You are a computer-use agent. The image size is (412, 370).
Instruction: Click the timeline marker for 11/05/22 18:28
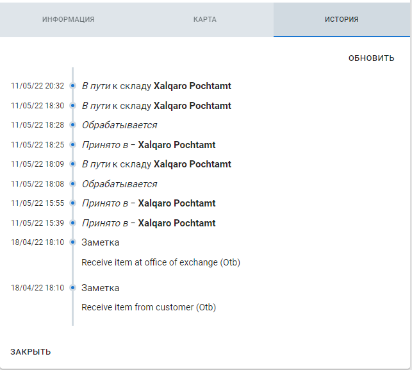[73, 125]
